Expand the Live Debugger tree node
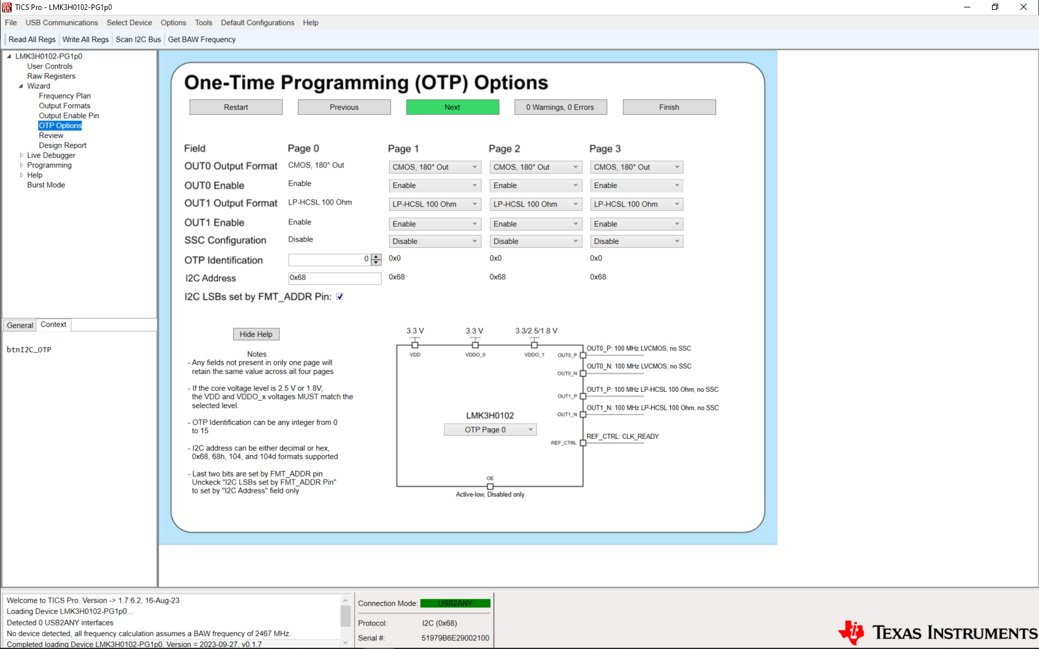This screenshot has width=1039, height=649. [22, 155]
